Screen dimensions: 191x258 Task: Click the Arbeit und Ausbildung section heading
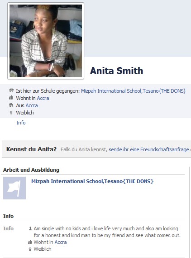31,170
